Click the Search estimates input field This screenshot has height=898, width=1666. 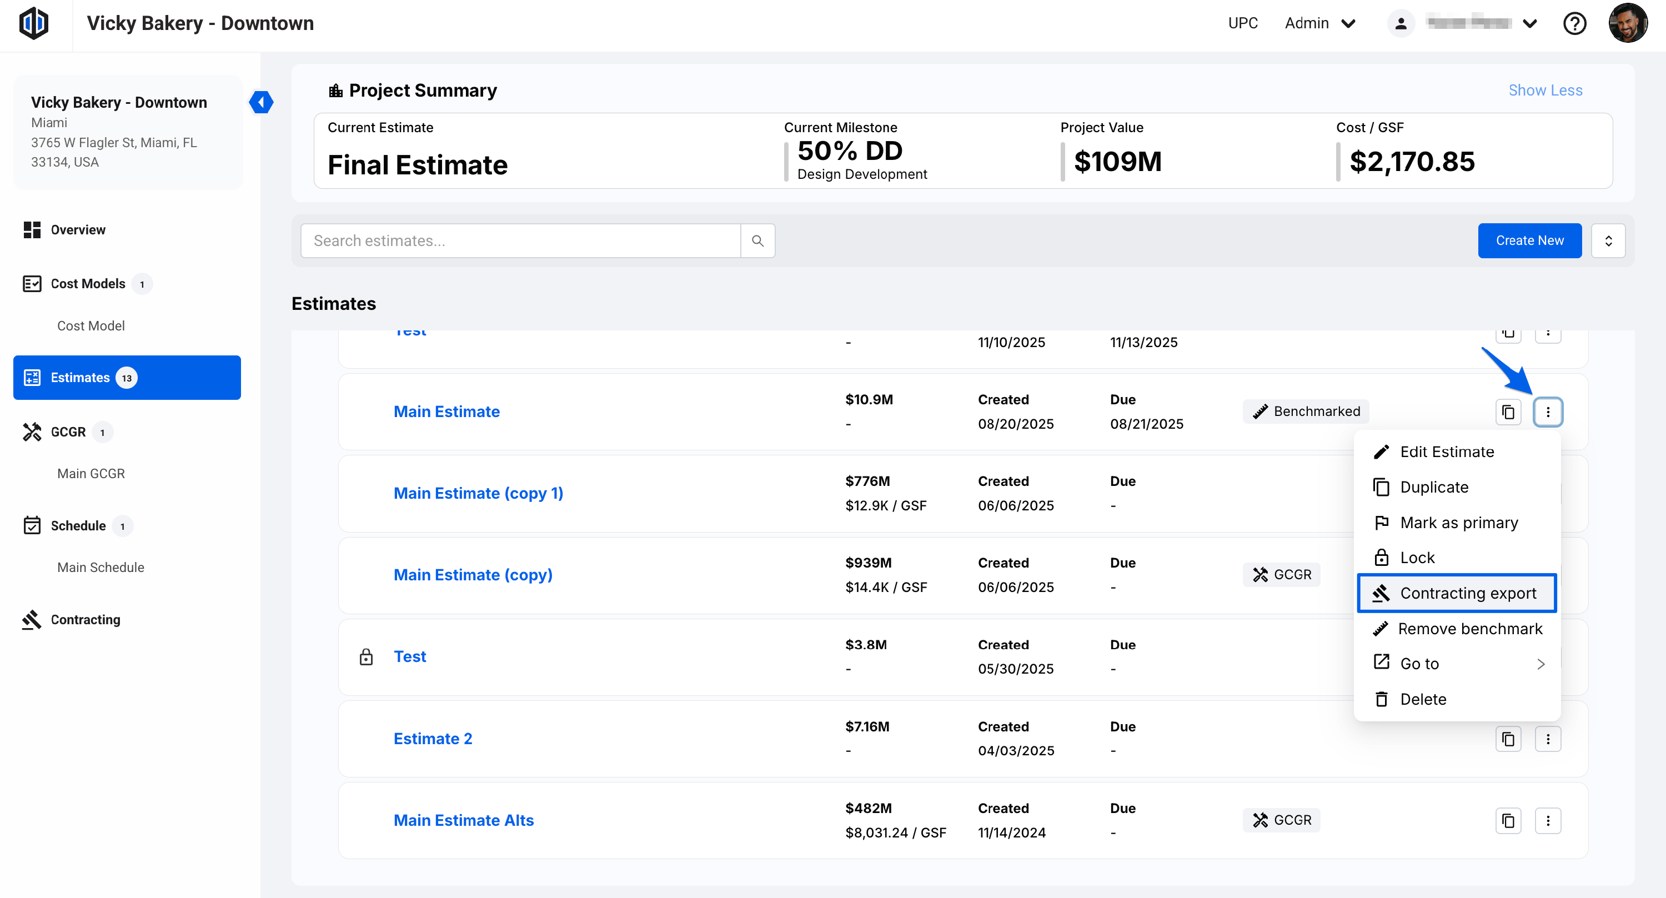[x=520, y=240]
